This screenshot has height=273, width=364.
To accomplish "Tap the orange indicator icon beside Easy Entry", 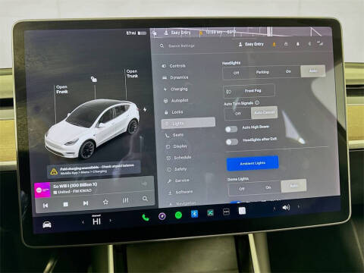I will pos(274,45).
